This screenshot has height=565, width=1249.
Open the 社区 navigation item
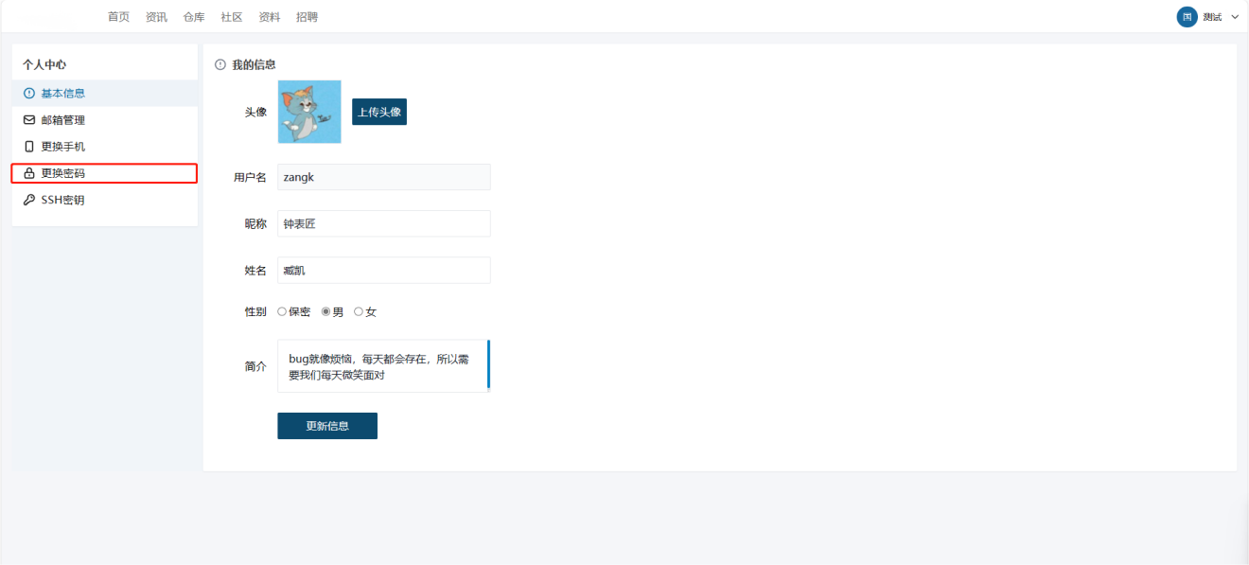pyautogui.click(x=232, y=17)
